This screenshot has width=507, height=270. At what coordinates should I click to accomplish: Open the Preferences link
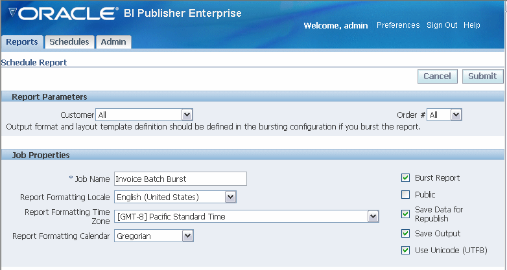click(398, 25)
